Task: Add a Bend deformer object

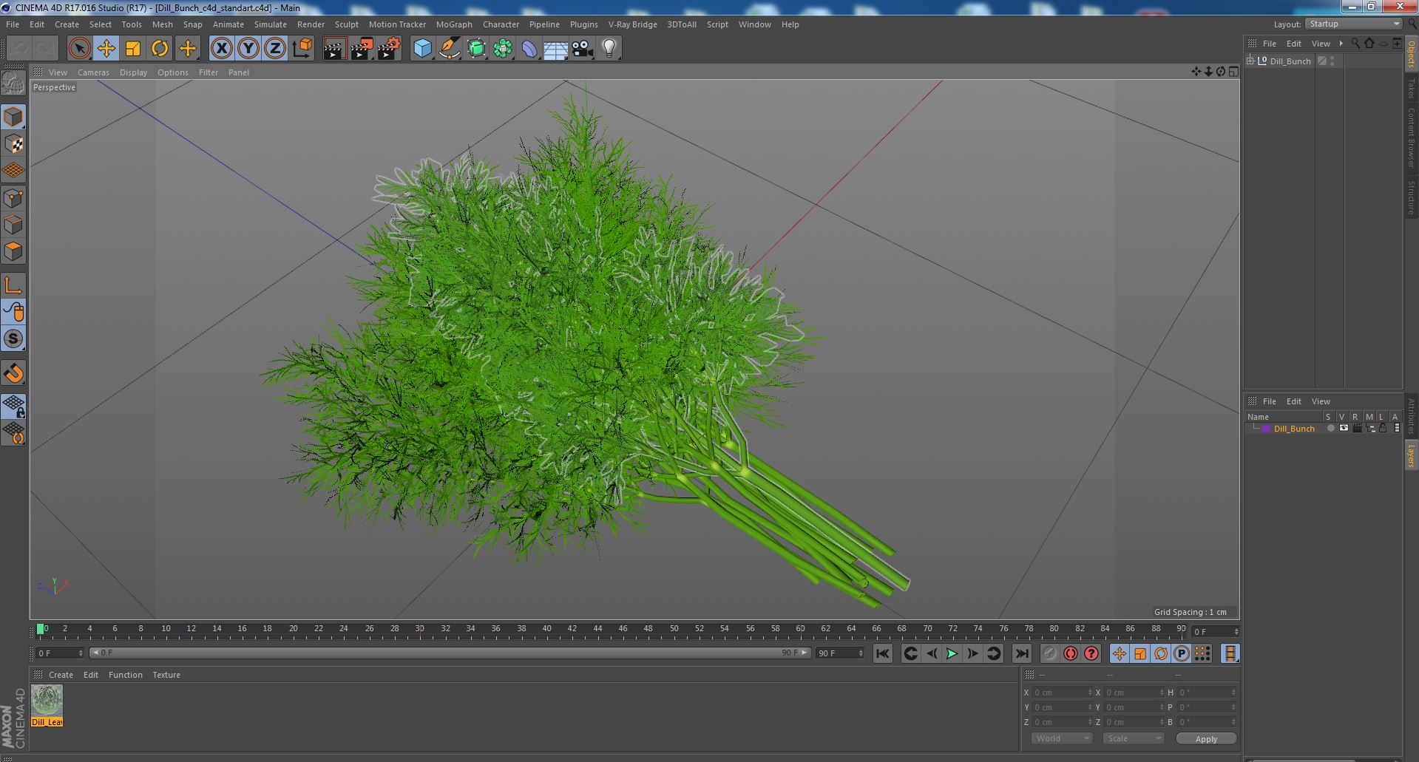Action: tap(529, 49)
